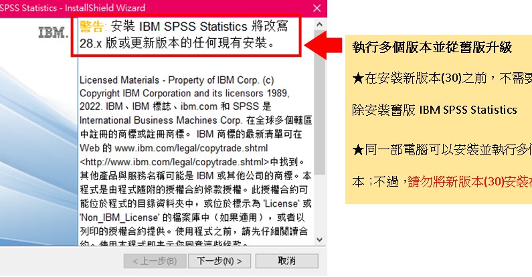Click 'Licensed Materials - Property of IBM Corp.' line

coord(177,80)
